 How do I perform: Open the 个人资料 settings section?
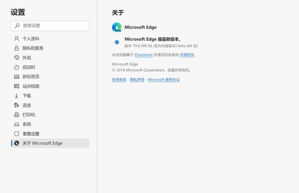[50, 39]
